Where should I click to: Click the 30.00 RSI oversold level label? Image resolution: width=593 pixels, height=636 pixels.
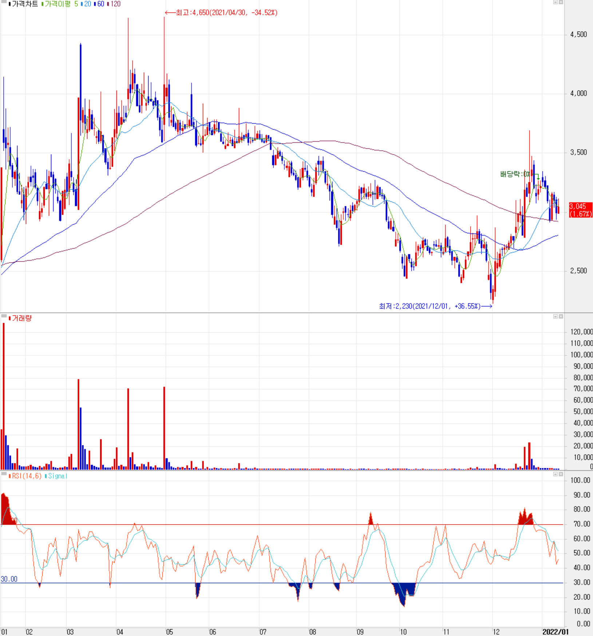tap(9, 579)
